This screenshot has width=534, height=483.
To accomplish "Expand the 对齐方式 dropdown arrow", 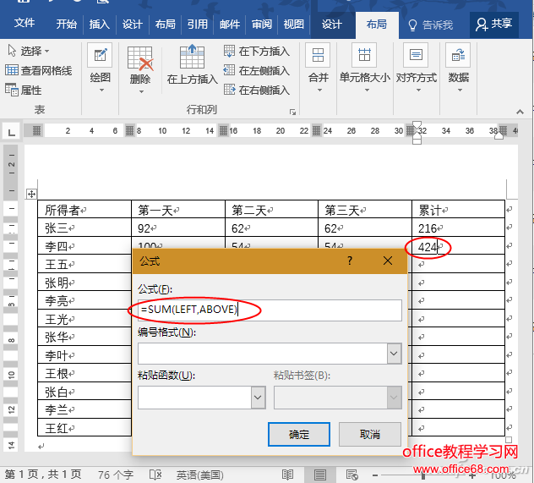I will pos(418,91).
